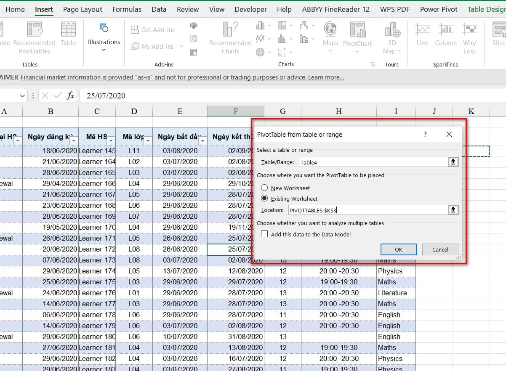Open the Illustrations dropdown
Image resolution: width=506 pixels, height=371 pixels.
click(x=104, y=50)
